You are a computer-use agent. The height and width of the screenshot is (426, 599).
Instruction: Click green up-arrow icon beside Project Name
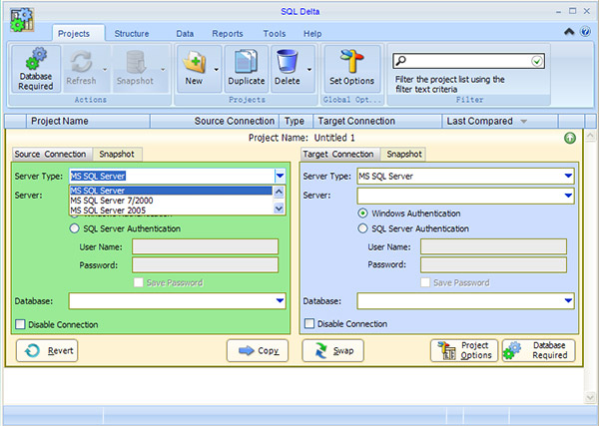pyautogui.click(x=570, y=138)
